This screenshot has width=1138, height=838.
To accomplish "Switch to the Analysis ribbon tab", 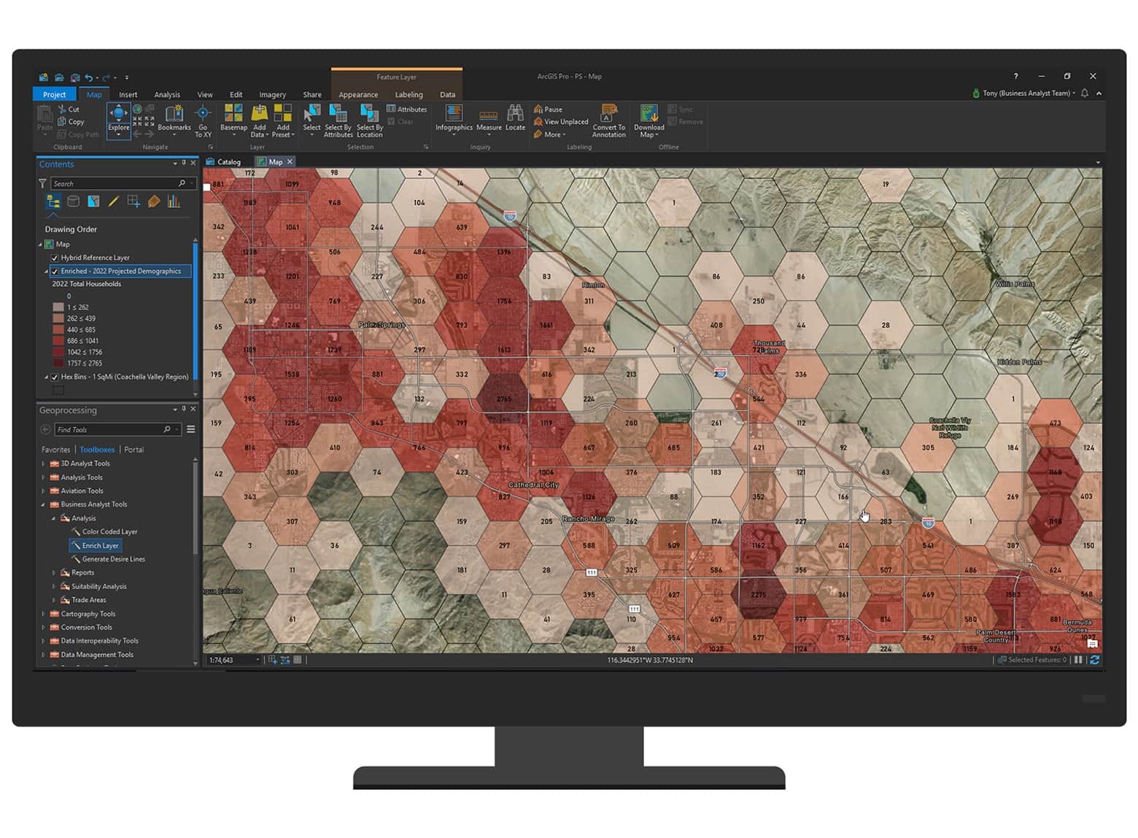I will (167, 94).
